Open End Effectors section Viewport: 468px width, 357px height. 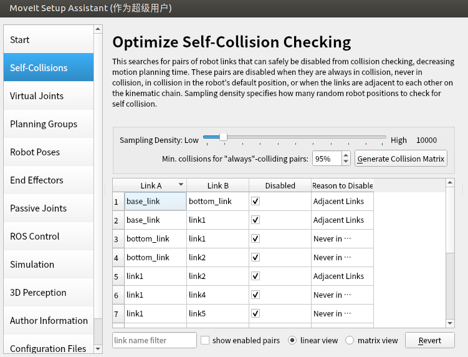[x=37, y=180]
